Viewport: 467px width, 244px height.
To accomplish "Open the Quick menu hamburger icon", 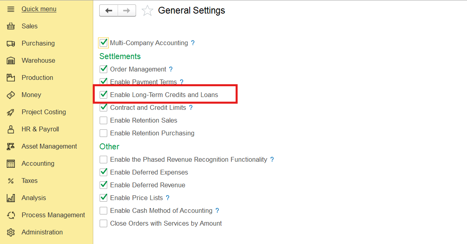I will coord(11,9).
